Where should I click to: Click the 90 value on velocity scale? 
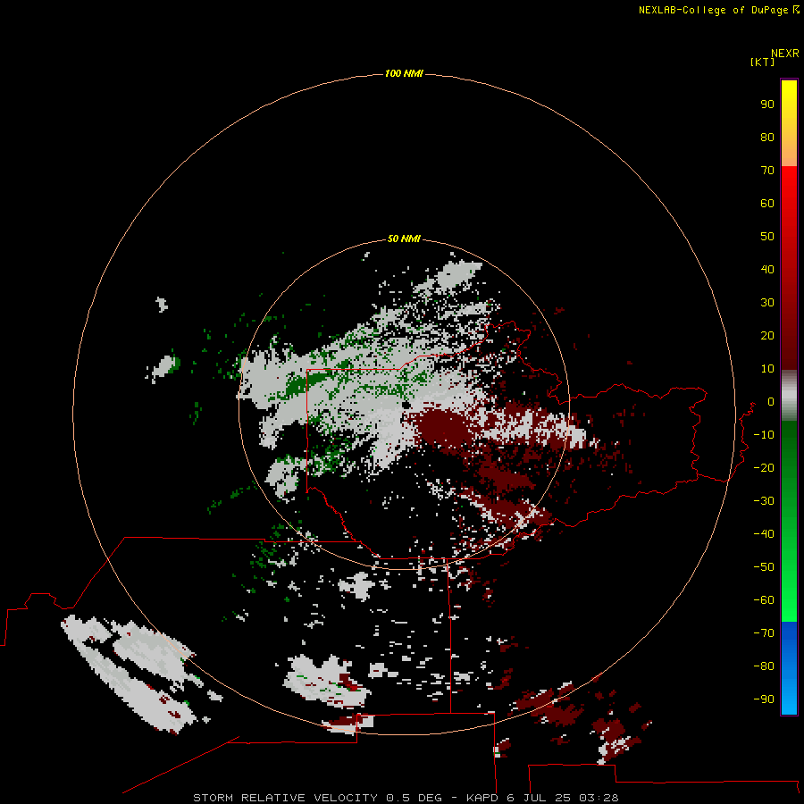pos(767,105)
